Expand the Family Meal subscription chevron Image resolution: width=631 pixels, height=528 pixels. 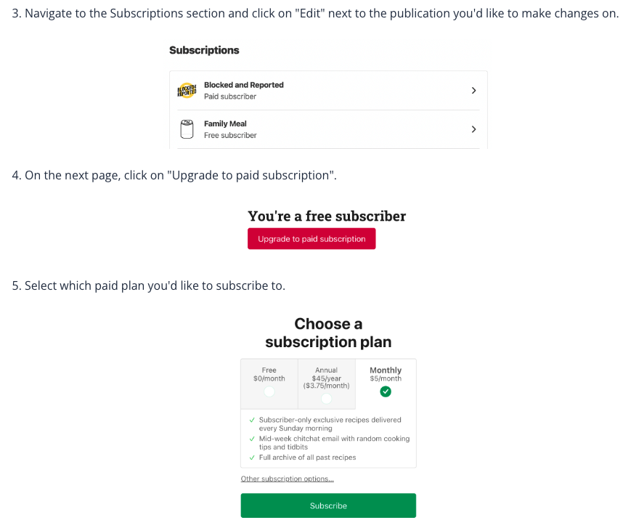(473, 129)
